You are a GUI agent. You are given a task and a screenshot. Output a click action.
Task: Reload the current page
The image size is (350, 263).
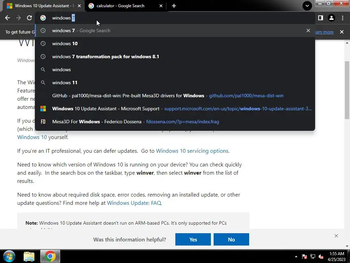[29, 18]
